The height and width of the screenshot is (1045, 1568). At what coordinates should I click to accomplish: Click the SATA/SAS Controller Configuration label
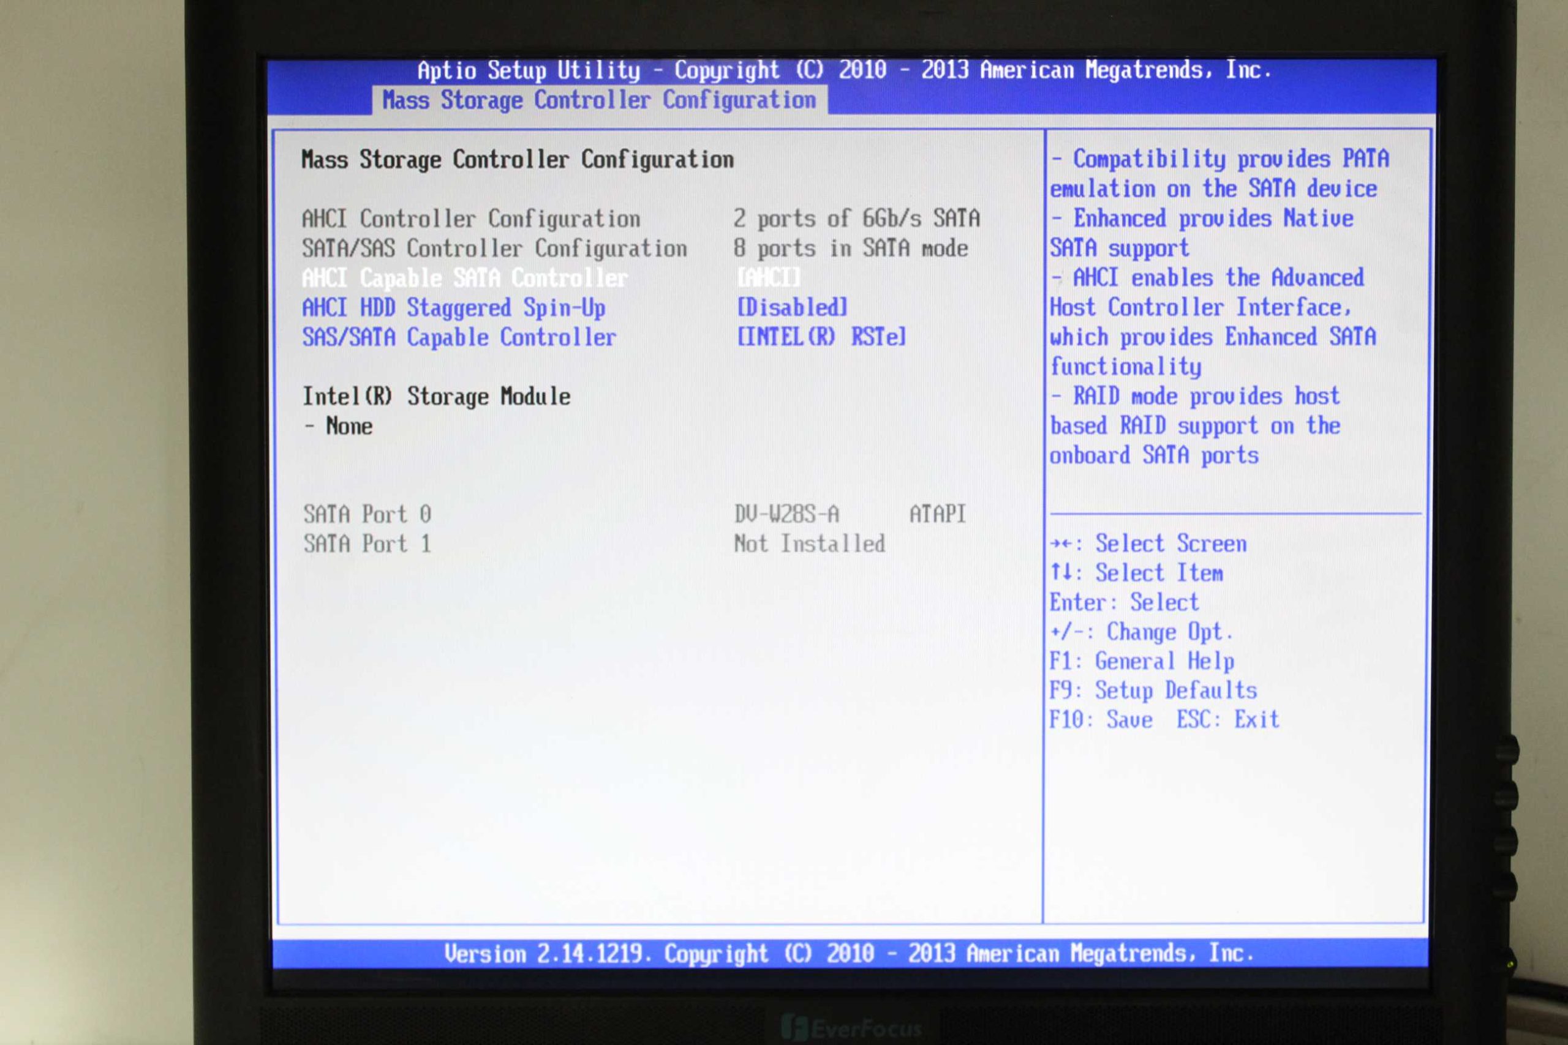(x=494, y=249)
